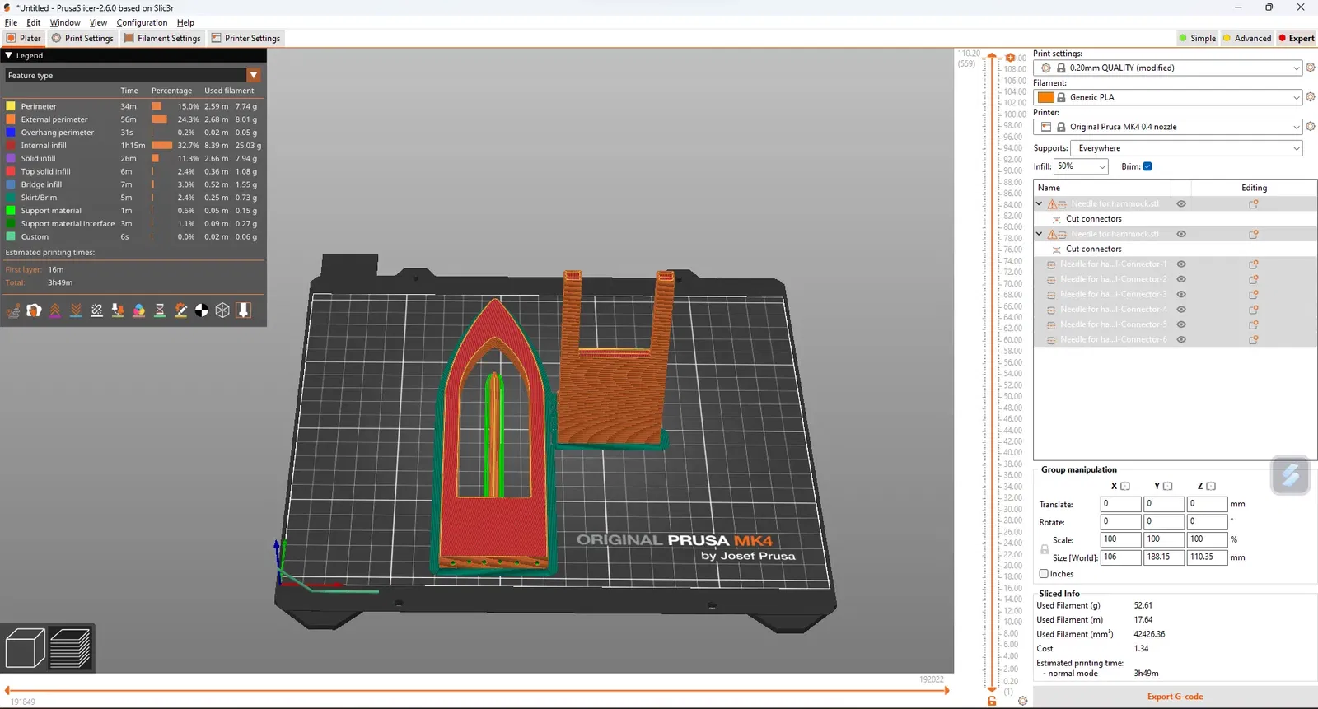Toggle deretractions visibility (downward chevrons icon)
The height and width of the screenshot is (709, 1318).
click(x=76, y=310)
